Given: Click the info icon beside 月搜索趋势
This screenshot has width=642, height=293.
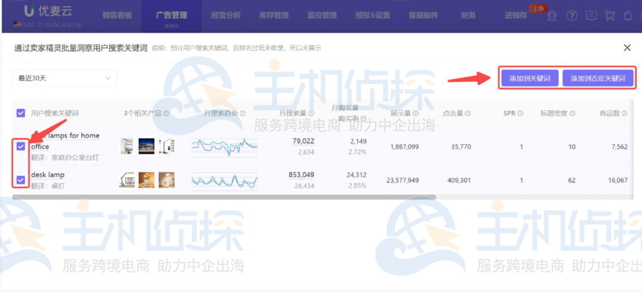Looking at the screenshot, I should pos(243,114).
